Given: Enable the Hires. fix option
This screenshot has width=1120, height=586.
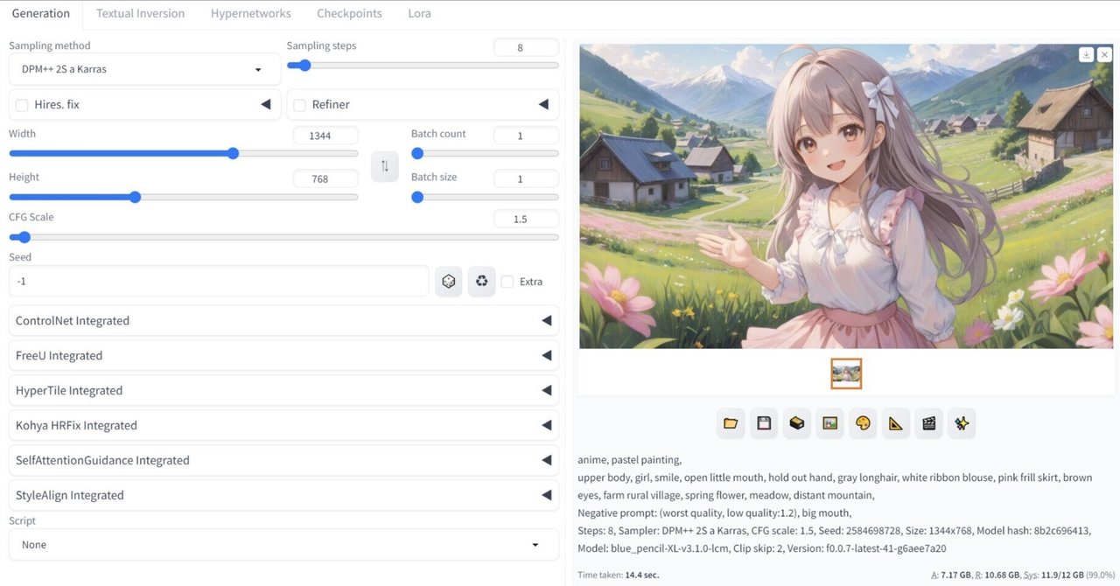Looking at the screenshot, I should click(22, 104).
